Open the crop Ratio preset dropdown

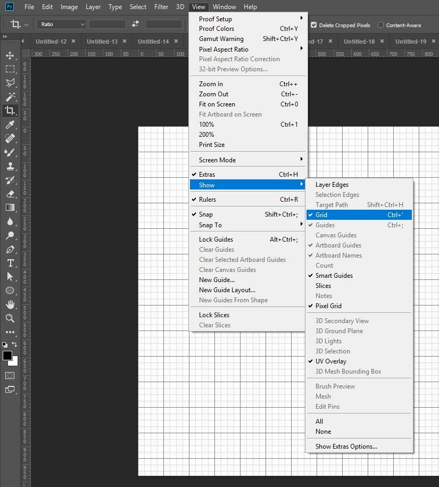pyautogui.click(x=61, y=24)
